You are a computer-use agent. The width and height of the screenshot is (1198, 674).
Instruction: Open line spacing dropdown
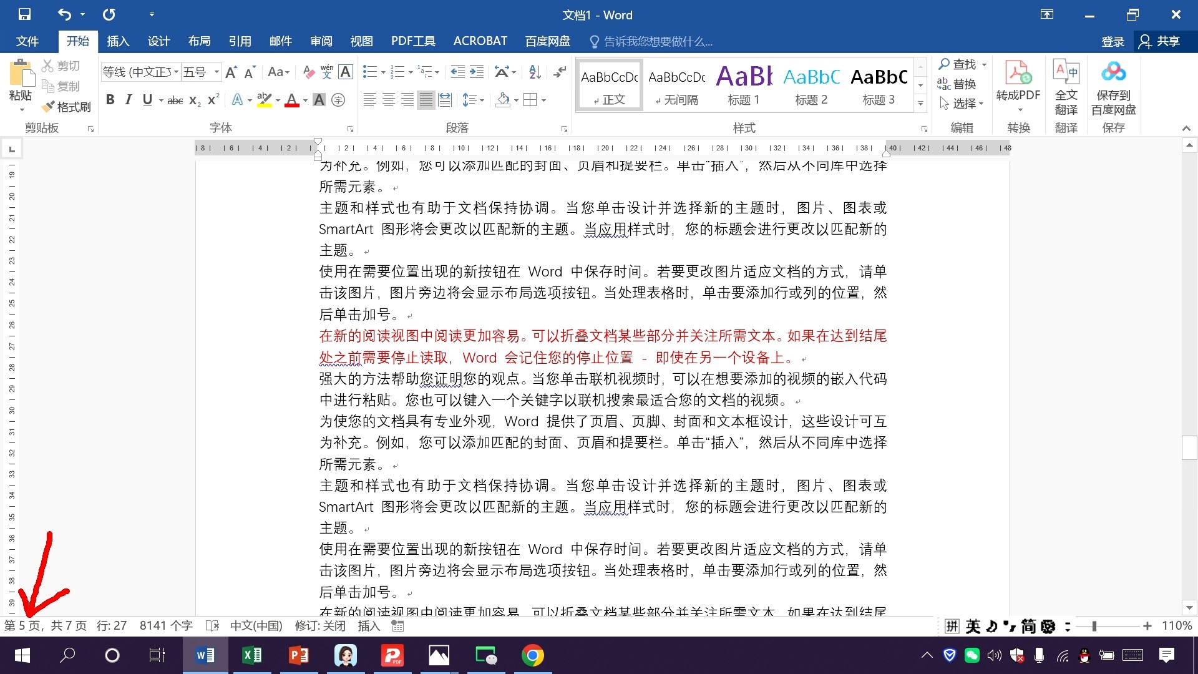click(x=474, y=100)
